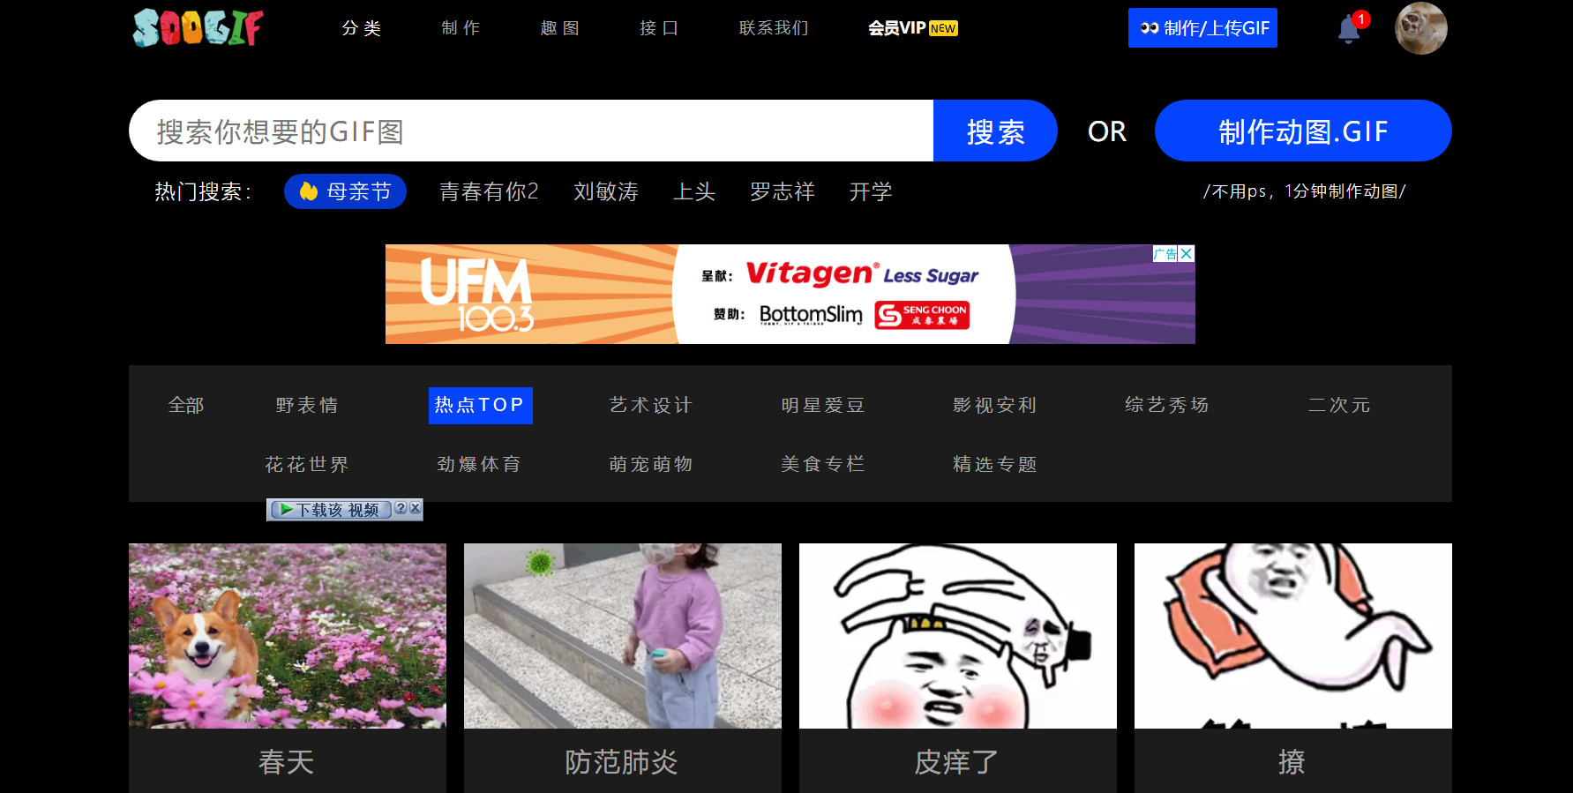This screenshot has height=793, width=1573.
Task: Switch to the 精选专题 category tab
Action: [x=995, y=464]
